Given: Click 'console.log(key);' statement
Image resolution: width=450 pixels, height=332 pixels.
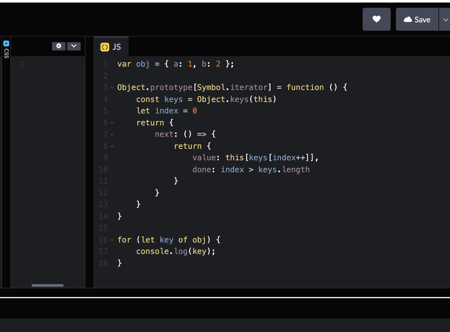Looking at the screenshot, I should [x=176, y=251].
